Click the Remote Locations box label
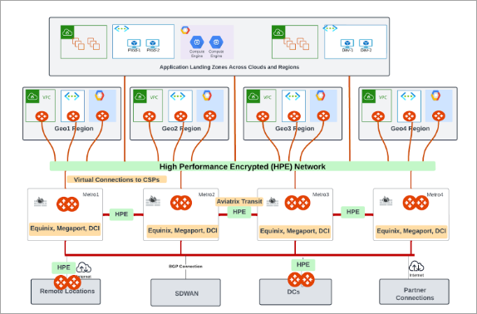This screenshot has height=314, width=477. pyautogui.click(x=67, y=292)
